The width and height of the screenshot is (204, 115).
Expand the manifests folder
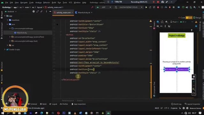click(x=7, y=20)
